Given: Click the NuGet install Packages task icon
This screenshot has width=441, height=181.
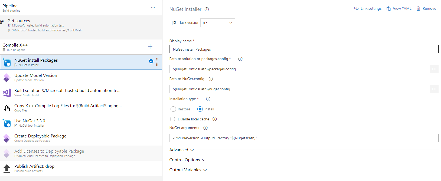Looking at the screenshot, I should click(x=7, y=62).
